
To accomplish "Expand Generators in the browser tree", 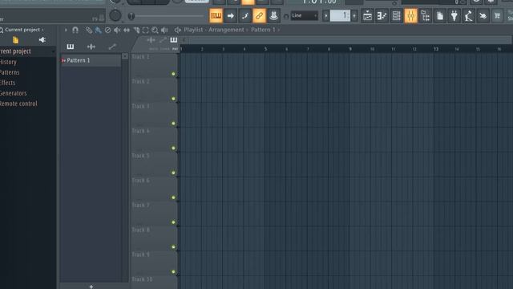I will click(13, 93).
